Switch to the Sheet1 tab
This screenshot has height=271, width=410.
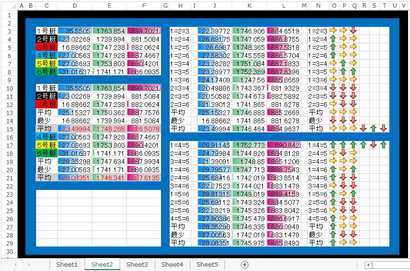pos(67,264)
